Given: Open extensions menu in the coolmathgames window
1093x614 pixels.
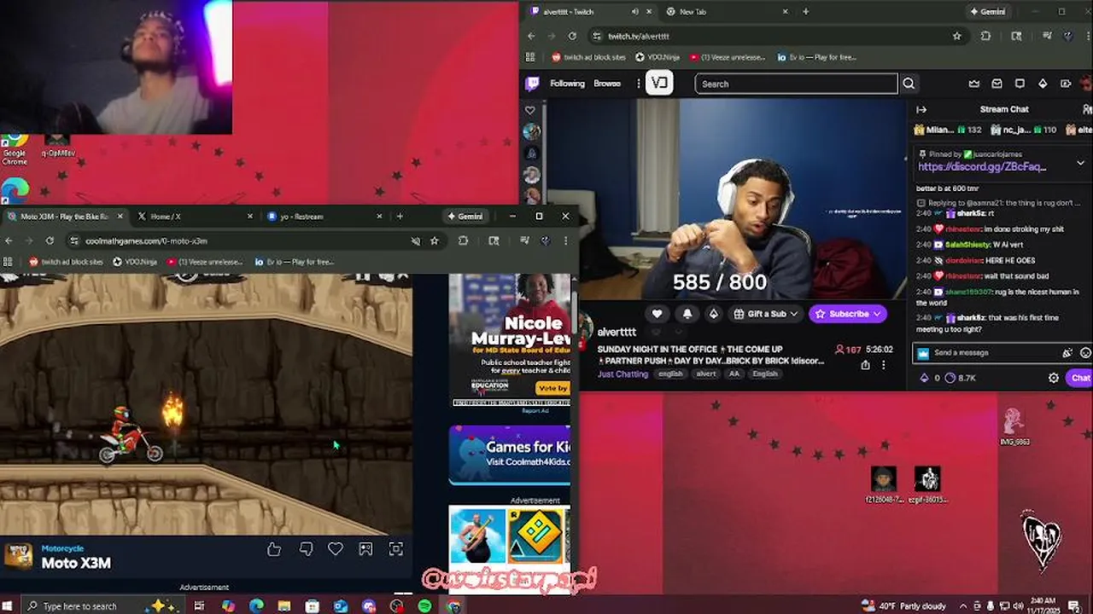Looking at the screenshot, I should [463, 241].
